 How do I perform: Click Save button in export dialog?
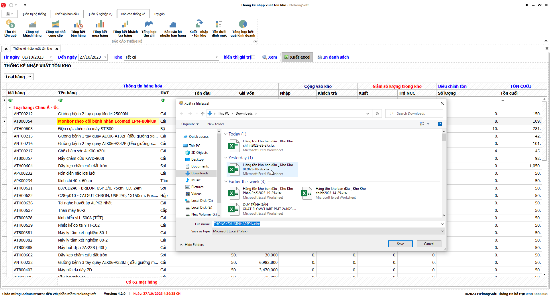(400, 244)
